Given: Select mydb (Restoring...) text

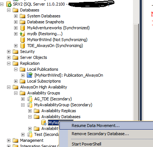Looking at the screenshot, I should click(x=45, y=34).
